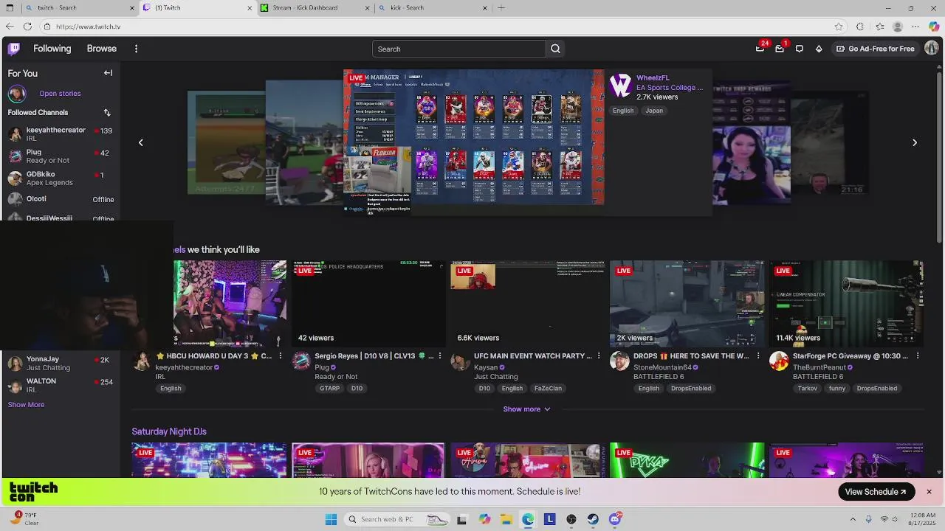Click the search magnifier button
945x531 pixels.
tap(555, 49)
